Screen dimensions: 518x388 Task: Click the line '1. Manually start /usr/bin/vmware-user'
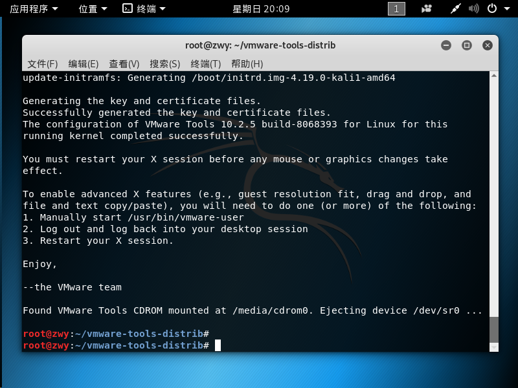tap(133, 217)
